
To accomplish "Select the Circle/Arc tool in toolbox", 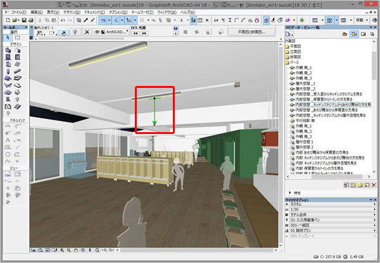I will 8,154.
